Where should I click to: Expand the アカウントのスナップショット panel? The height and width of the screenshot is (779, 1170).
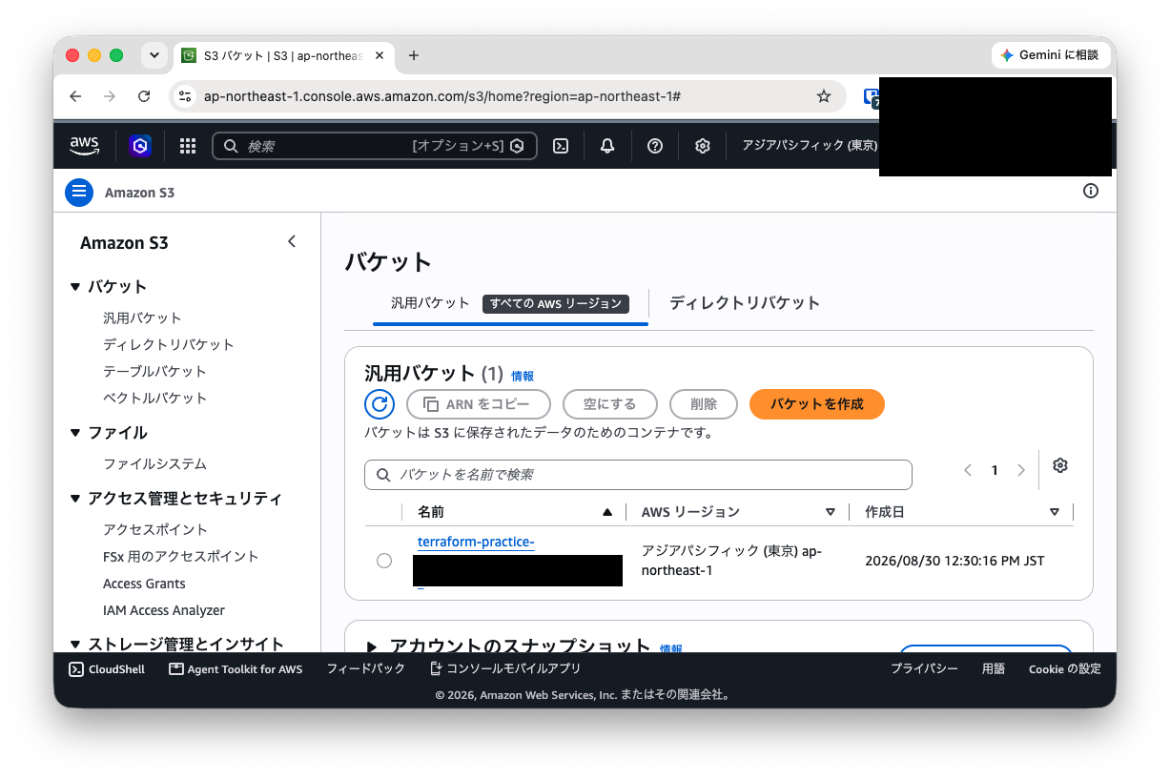[x=372, y=646]
